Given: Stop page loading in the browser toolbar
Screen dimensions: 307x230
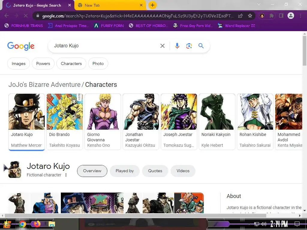Looking at the screenshot, I should coord(26,16).
